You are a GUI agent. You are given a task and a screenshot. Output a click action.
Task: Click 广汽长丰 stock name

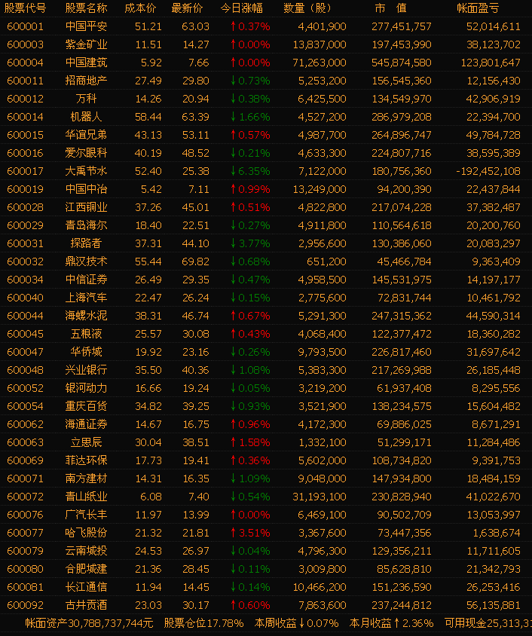coord(87,515)
